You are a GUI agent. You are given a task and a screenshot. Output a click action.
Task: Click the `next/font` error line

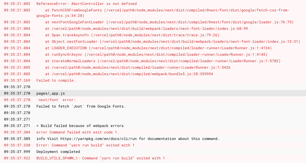(x=153, y=100)
